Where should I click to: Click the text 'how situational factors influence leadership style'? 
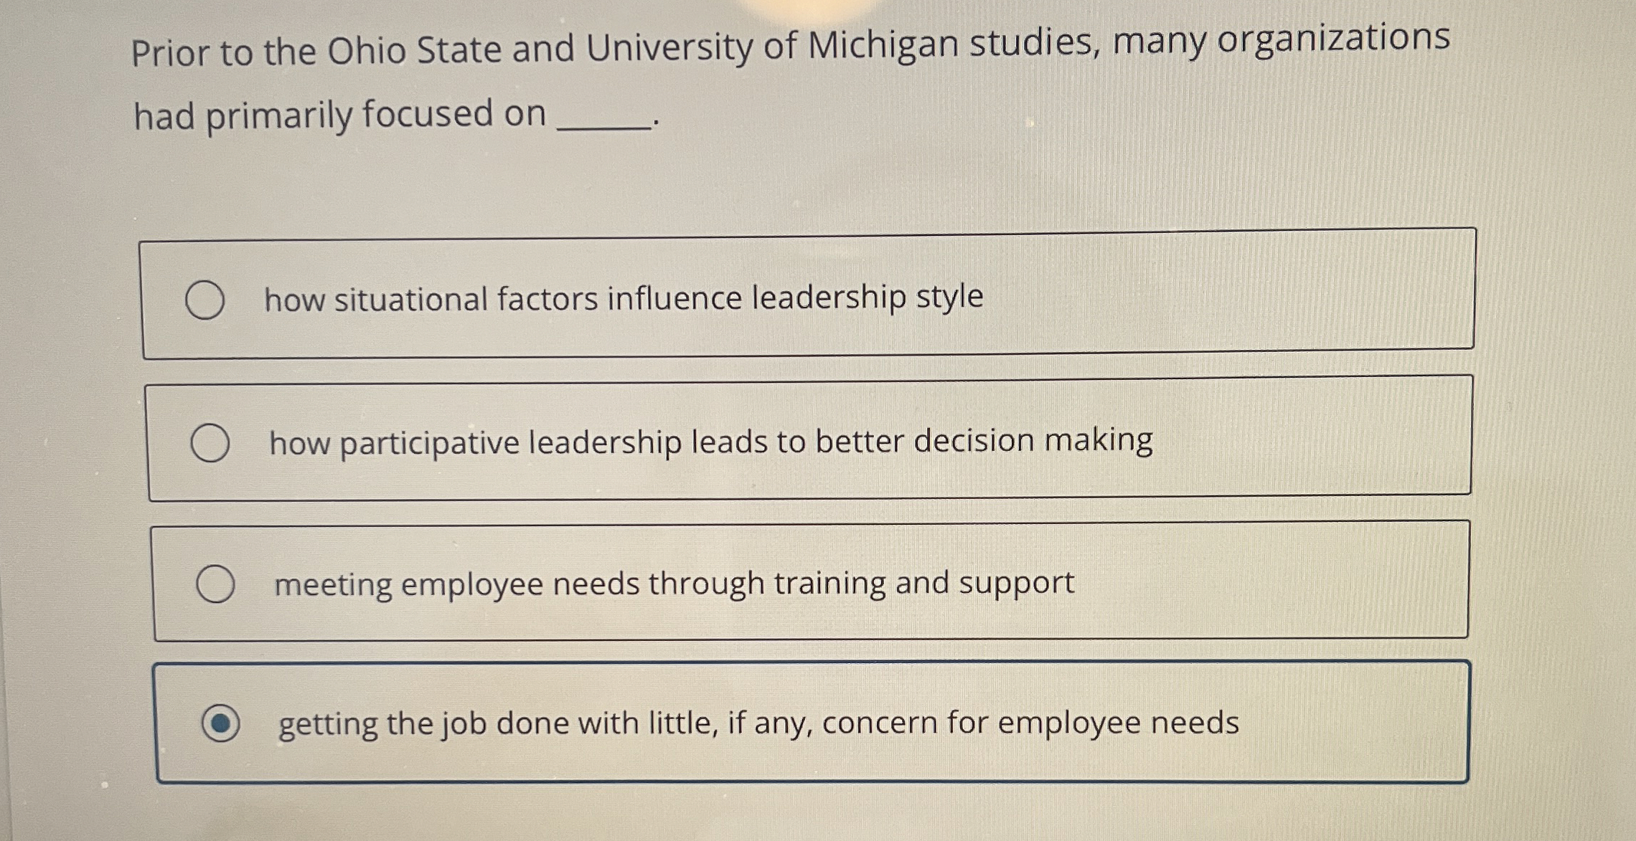pyautogui.click(x=624, y=296)
